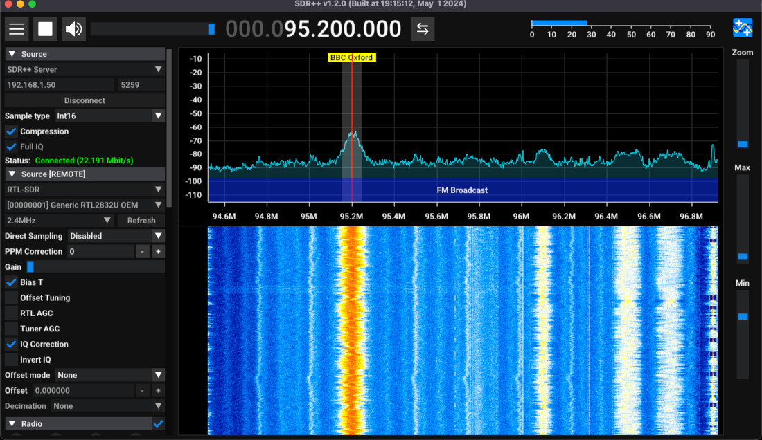Increase PPM Correction with plus button
Image resolution: width=762 pixels, height=440 pixels.
coord(158,252)
